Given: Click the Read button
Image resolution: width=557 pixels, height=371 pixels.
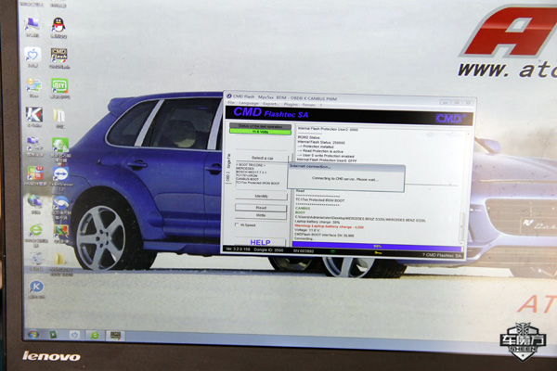Looking at the screenshot, I should point(261,208).
